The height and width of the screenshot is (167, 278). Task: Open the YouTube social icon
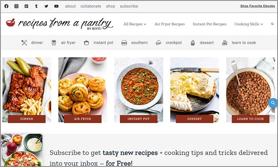point(56,6)
